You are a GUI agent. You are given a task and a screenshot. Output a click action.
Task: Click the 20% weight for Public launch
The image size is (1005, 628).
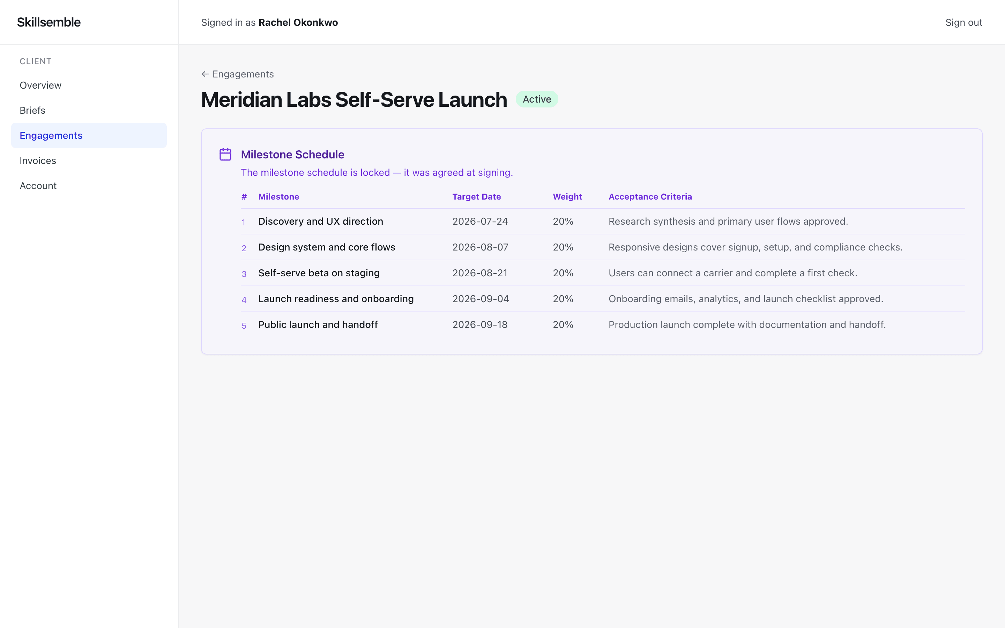(563, 324)
